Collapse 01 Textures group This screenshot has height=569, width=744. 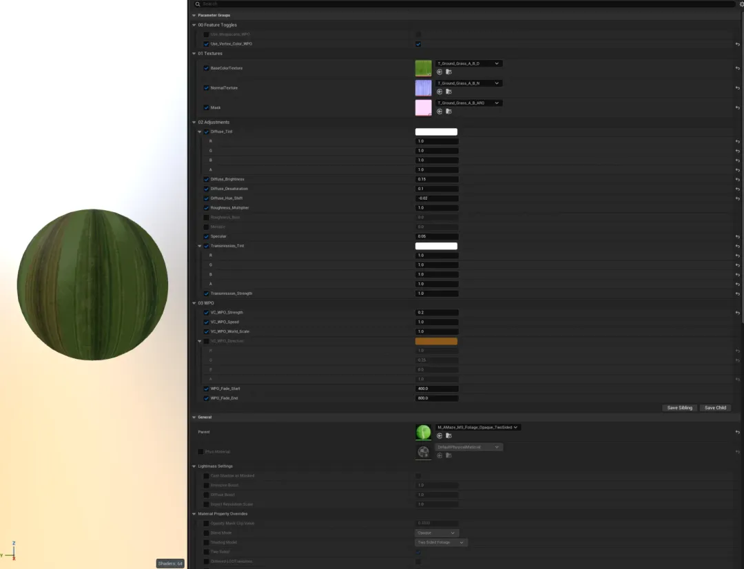194,54
